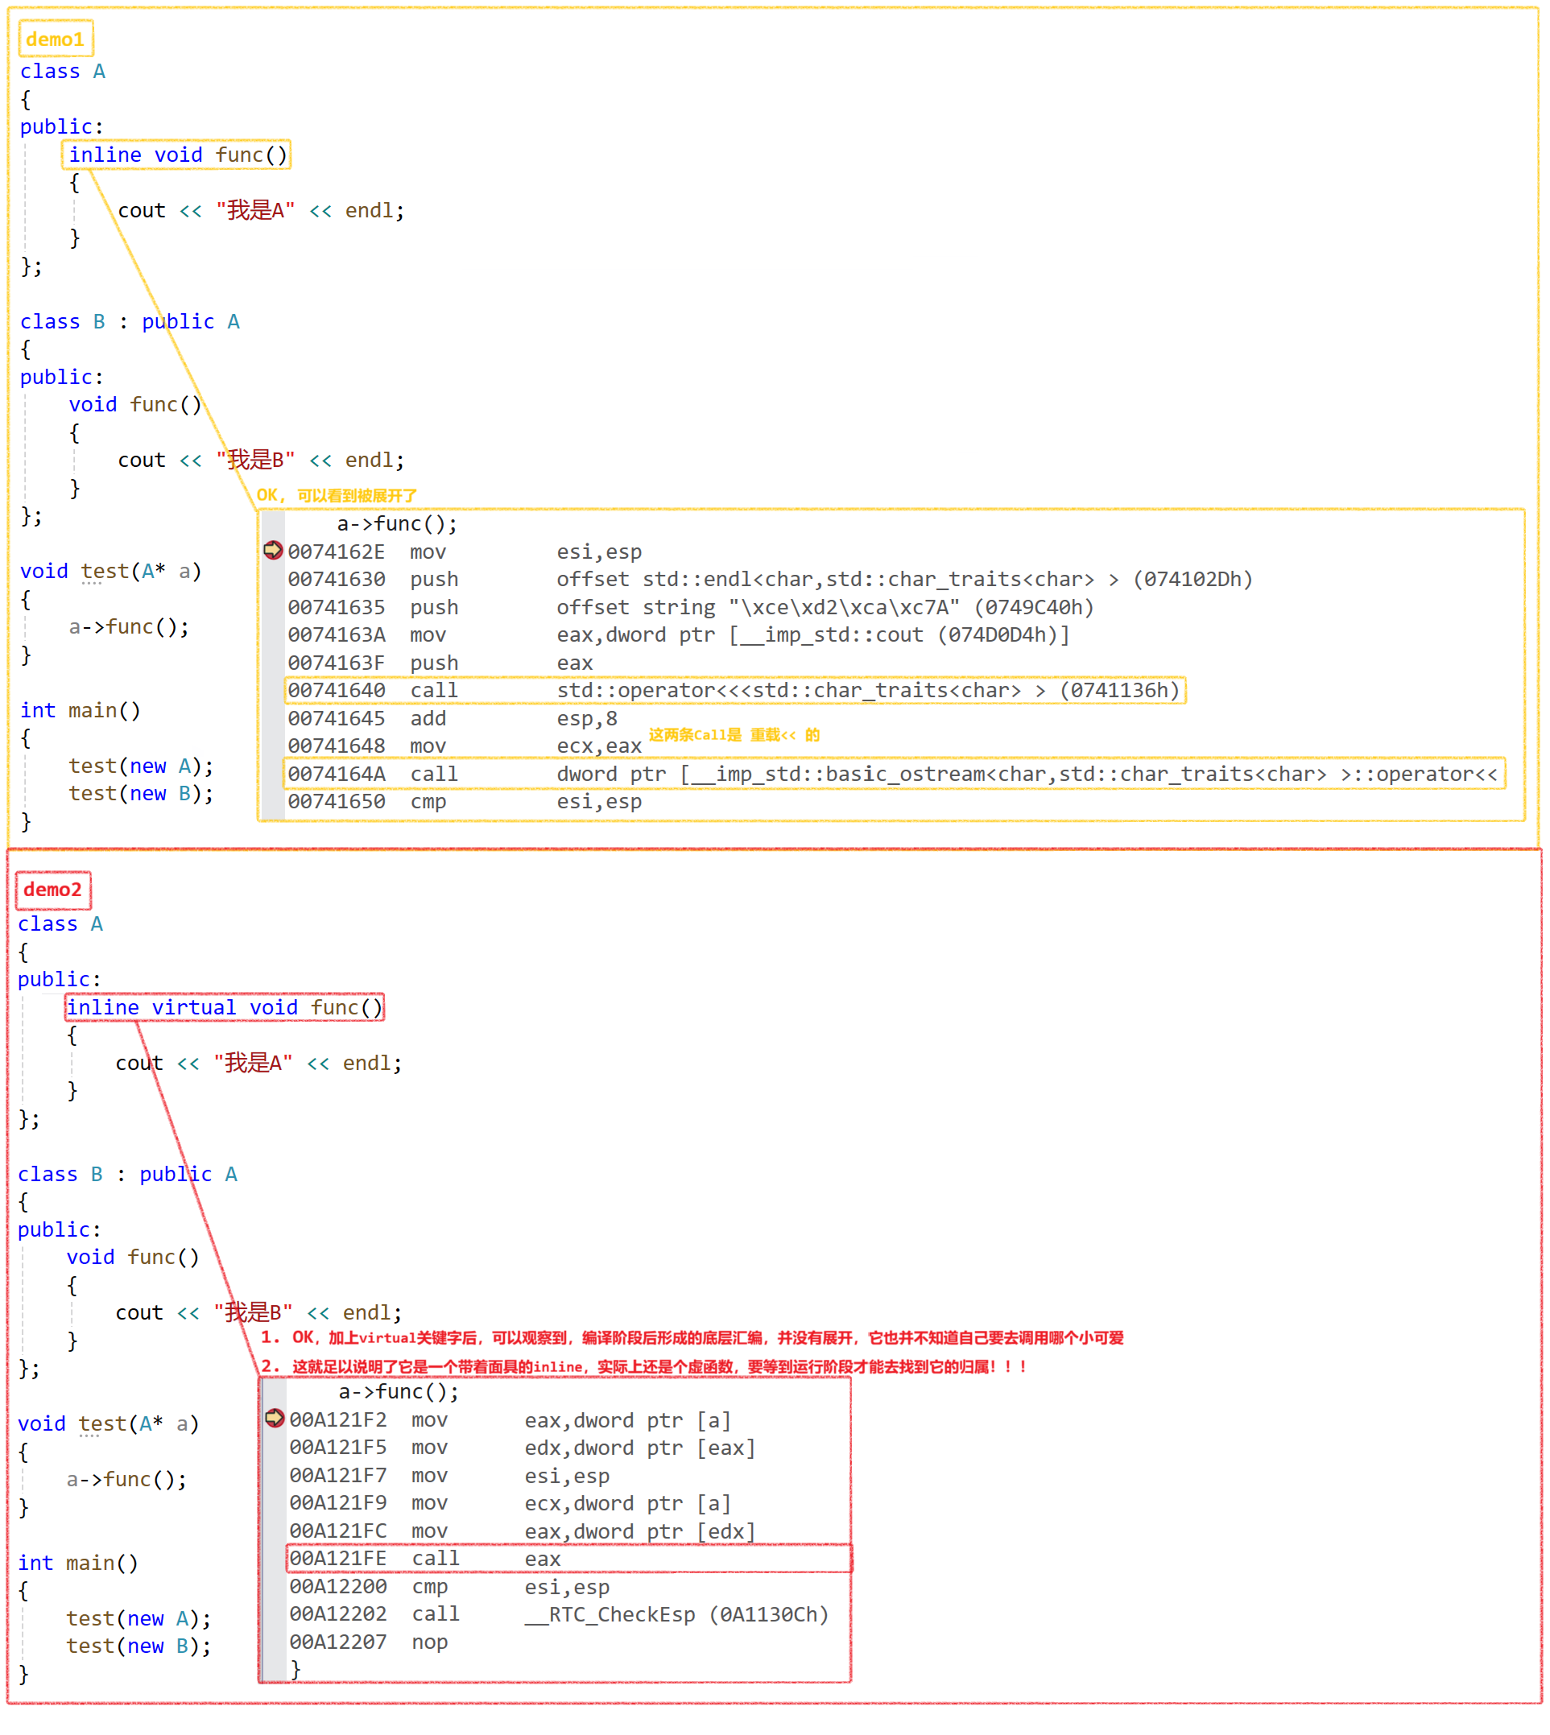Click red annotation line starting with '2.'
This screenshot has width=1550, height=1735.
tap(644, 1366)
